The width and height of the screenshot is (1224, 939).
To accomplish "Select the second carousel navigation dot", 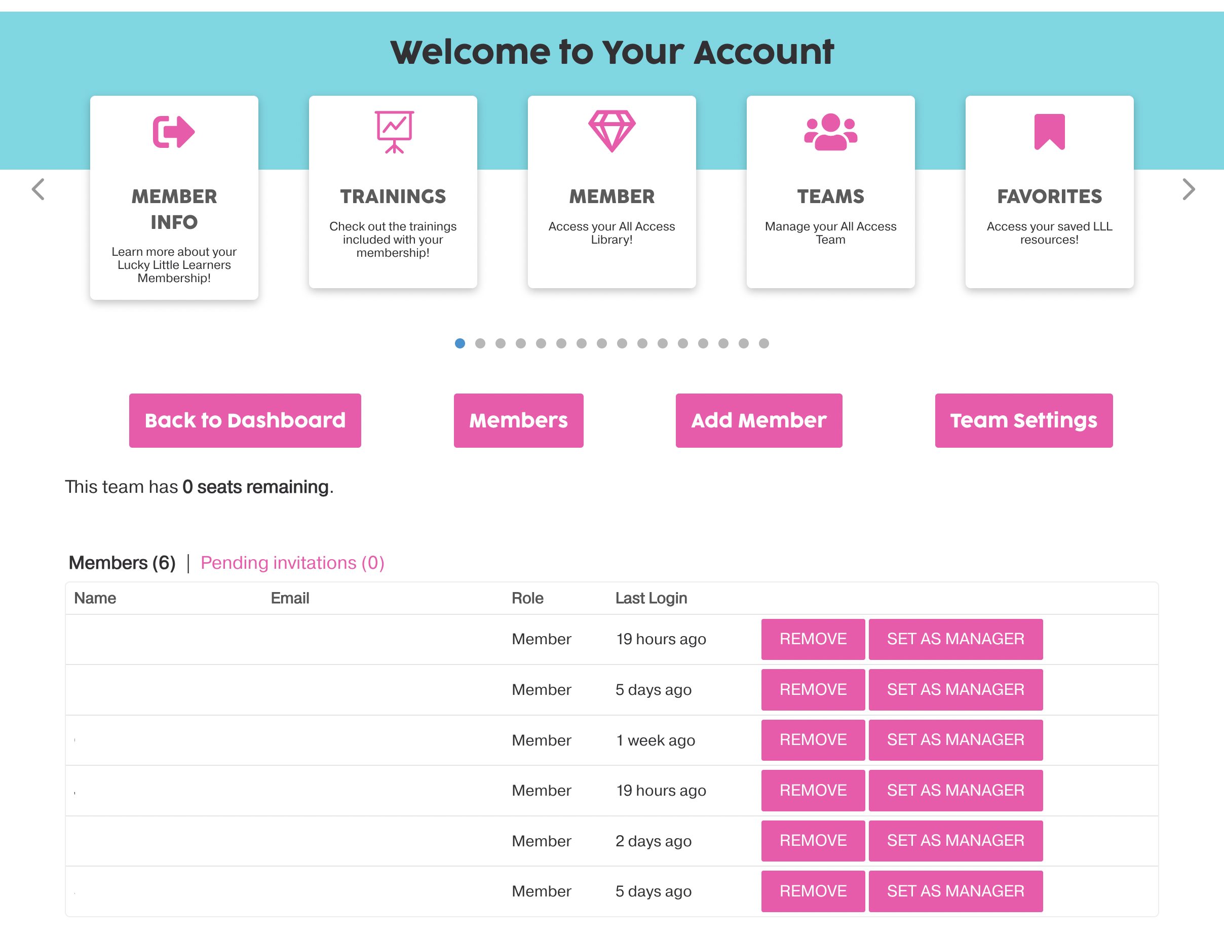I will tap(480, 343).
